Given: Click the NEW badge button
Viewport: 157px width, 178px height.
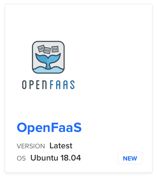Looking at the screenshot, I should [130, 158].
